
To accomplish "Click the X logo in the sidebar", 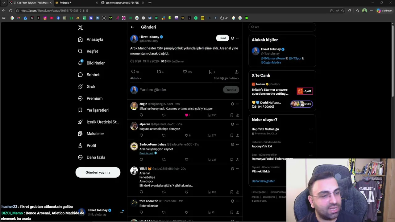I will pyautogui.click(x=80, y=27).
